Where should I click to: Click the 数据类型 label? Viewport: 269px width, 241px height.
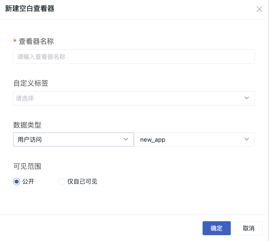point(27,125)
